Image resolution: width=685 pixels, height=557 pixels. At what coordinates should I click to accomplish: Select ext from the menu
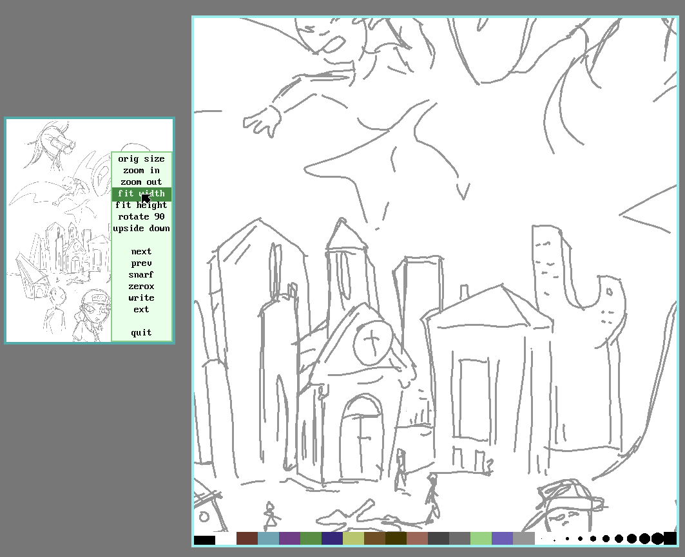pos(141,310)
